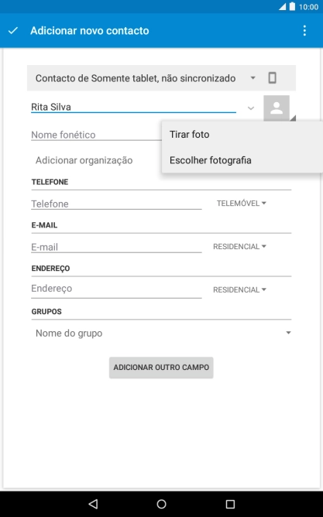323x517 pixels.
Task: Change phone type from TELEMÓVEL
Action: [241, 204]
